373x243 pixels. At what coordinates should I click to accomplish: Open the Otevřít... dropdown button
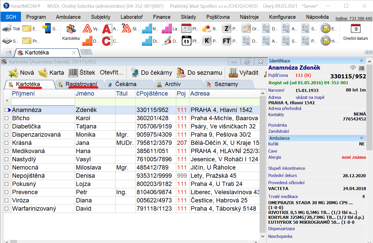[112, 73]
